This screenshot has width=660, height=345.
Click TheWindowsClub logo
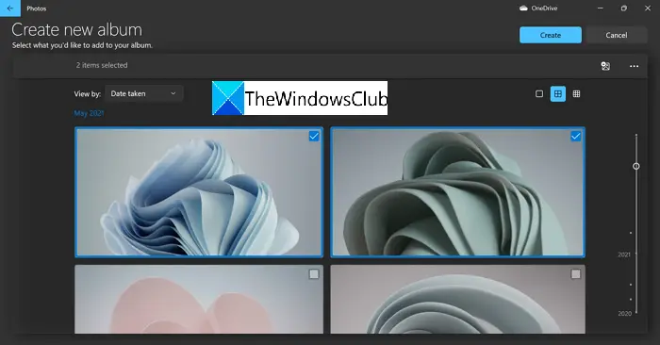(300, 98)
